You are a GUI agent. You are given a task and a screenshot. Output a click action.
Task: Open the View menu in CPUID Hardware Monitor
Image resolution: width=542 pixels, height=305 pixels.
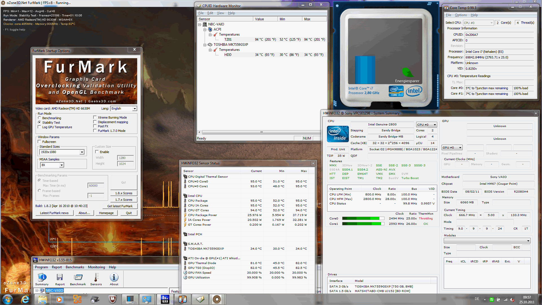coord(220,13)
